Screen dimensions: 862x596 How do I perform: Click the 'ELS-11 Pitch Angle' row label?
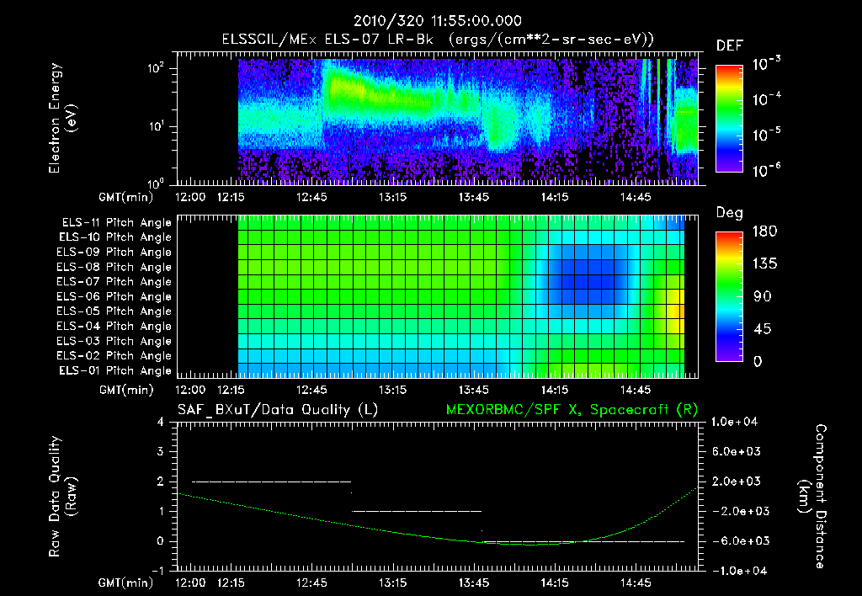click(x=116, y=223)
